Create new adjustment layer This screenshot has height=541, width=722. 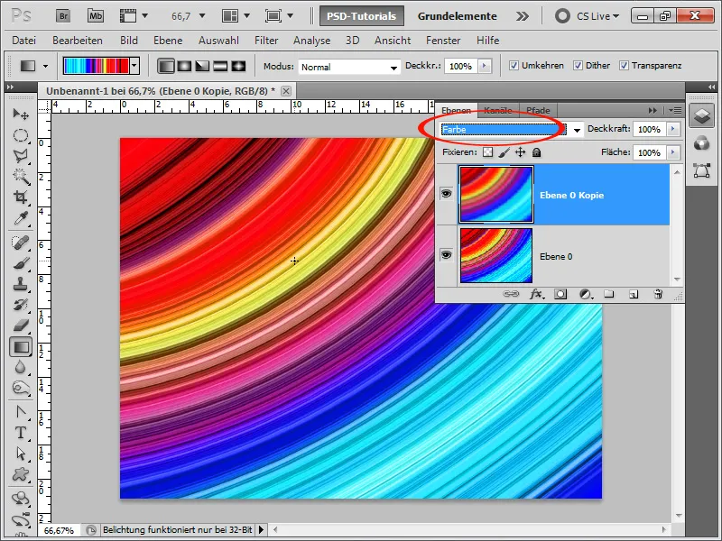[586, 294]
